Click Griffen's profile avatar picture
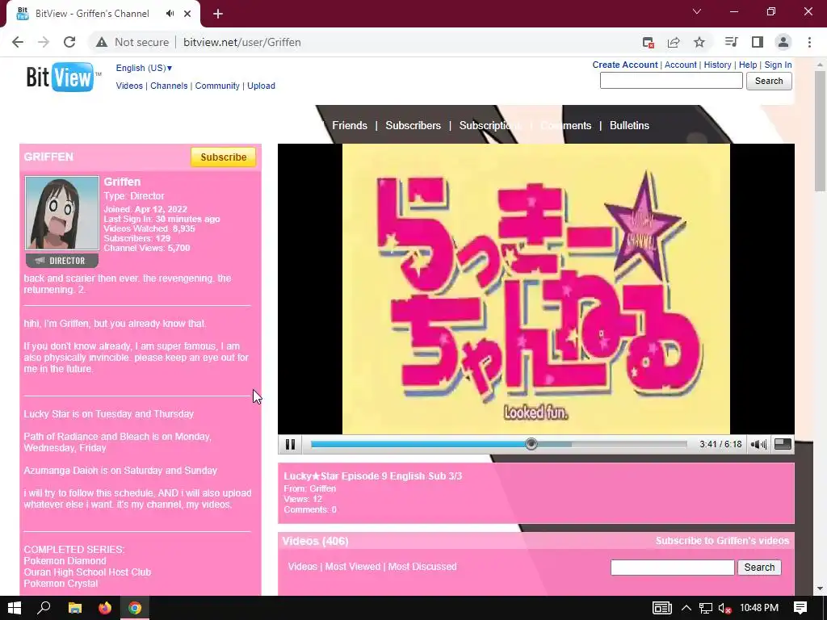 [x=62, y=213]
